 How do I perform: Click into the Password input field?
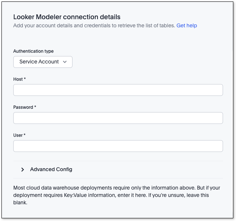point(118,118)
